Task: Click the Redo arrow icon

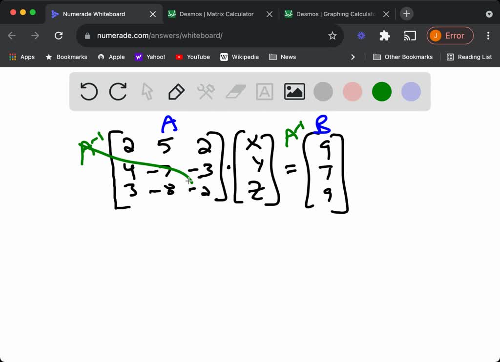Action: (x=118, y=91)
